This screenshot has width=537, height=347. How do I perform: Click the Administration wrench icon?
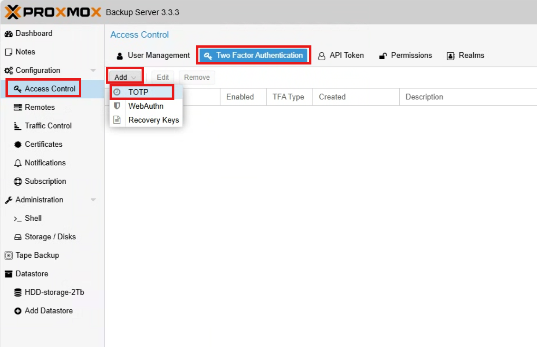8,200
